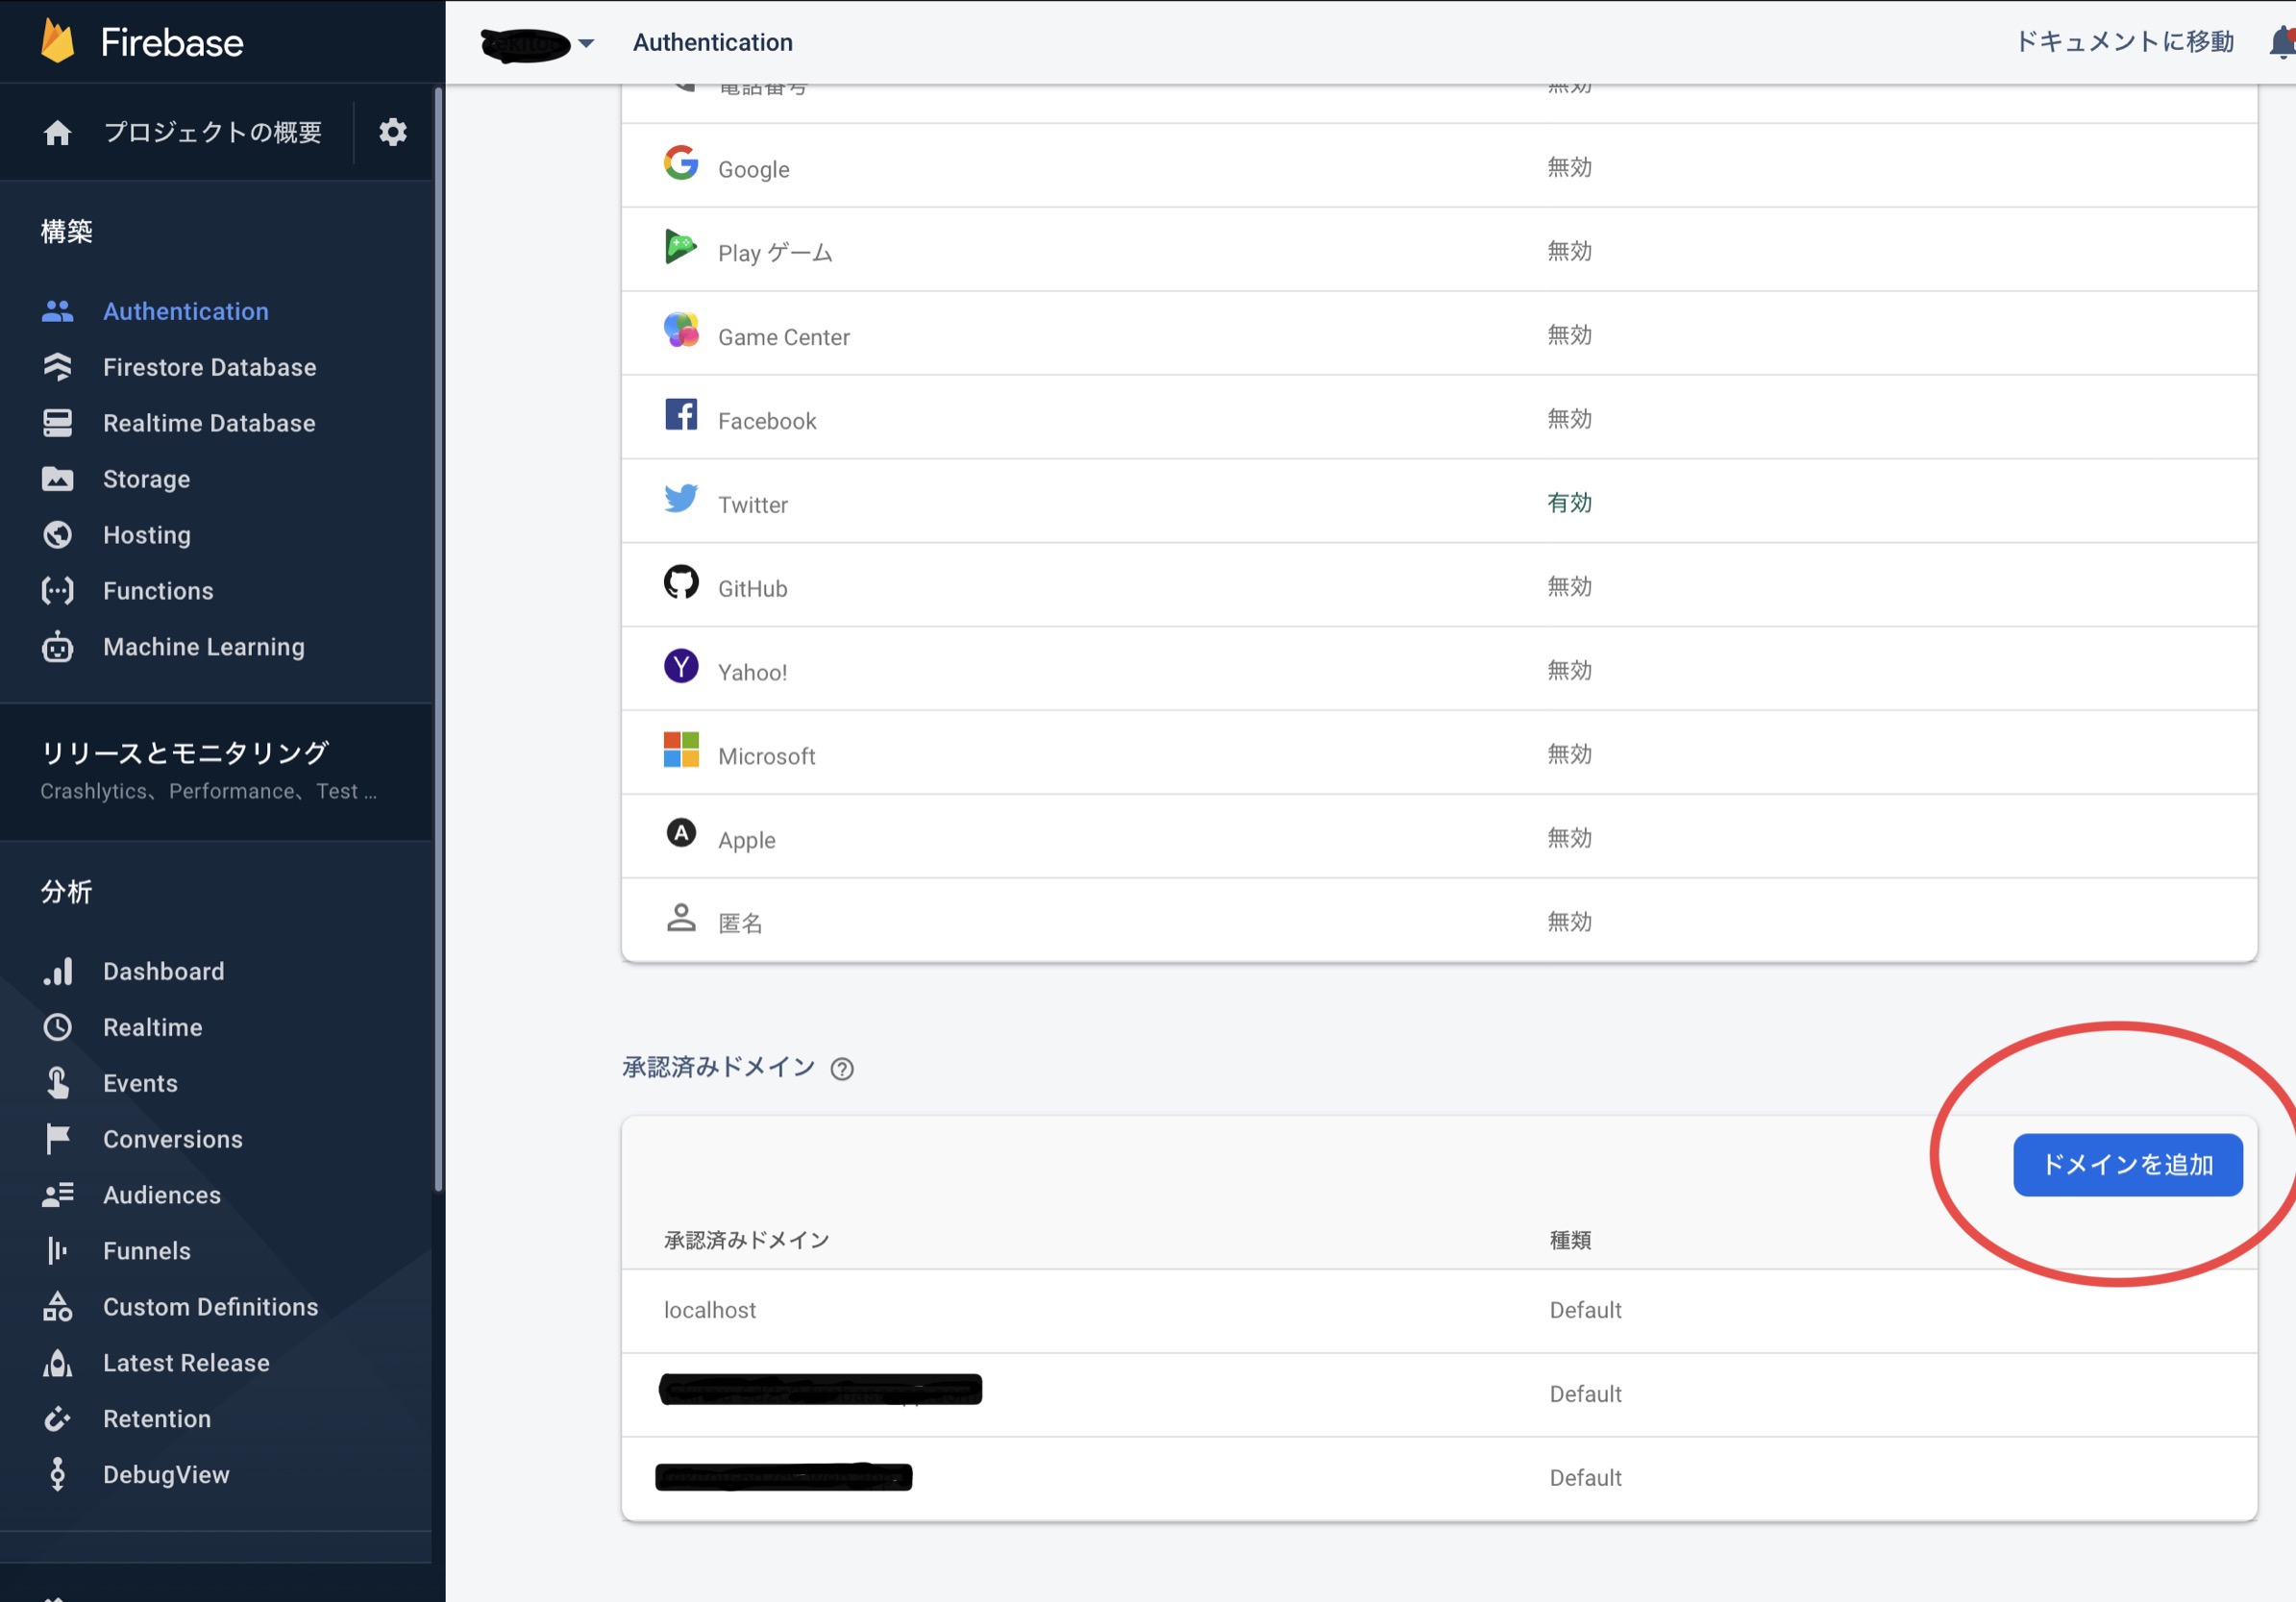Open Hosting via the globe icon
Screen dimensions: 2296x1602
coord(57,534)
